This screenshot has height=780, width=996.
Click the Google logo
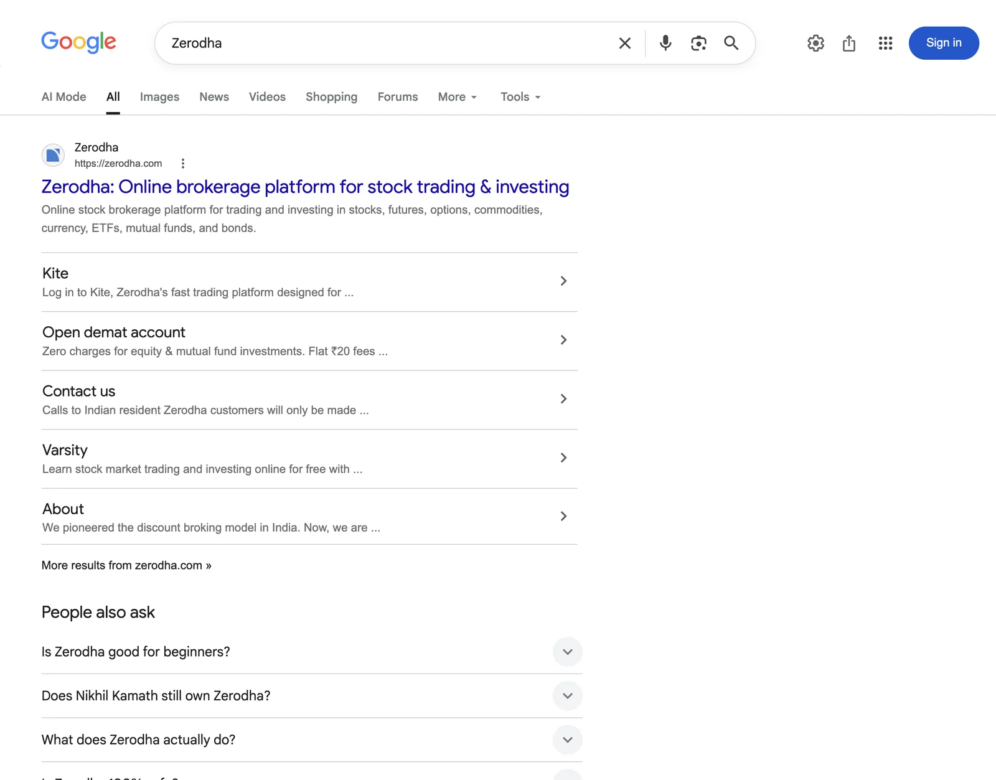[78, 42]
